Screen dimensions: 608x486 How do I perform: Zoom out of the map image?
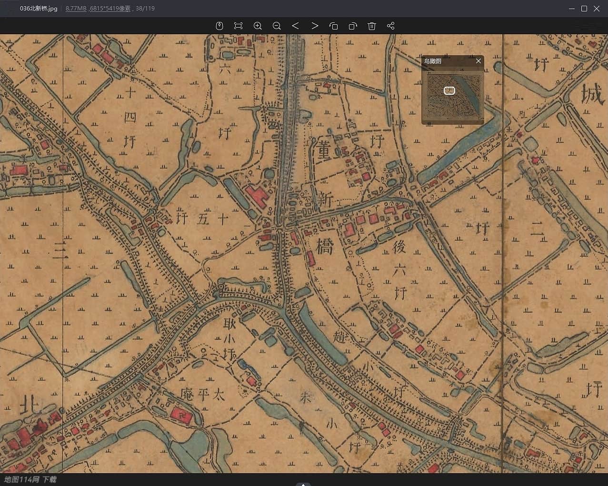pos(277,26)
